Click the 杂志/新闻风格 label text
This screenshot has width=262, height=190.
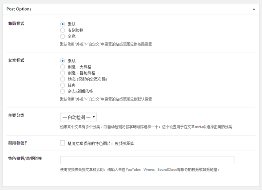click(80, 91)
